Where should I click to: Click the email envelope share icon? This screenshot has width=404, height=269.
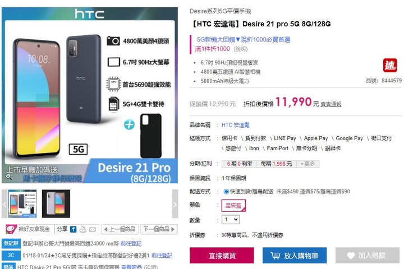tap(93, 230)
